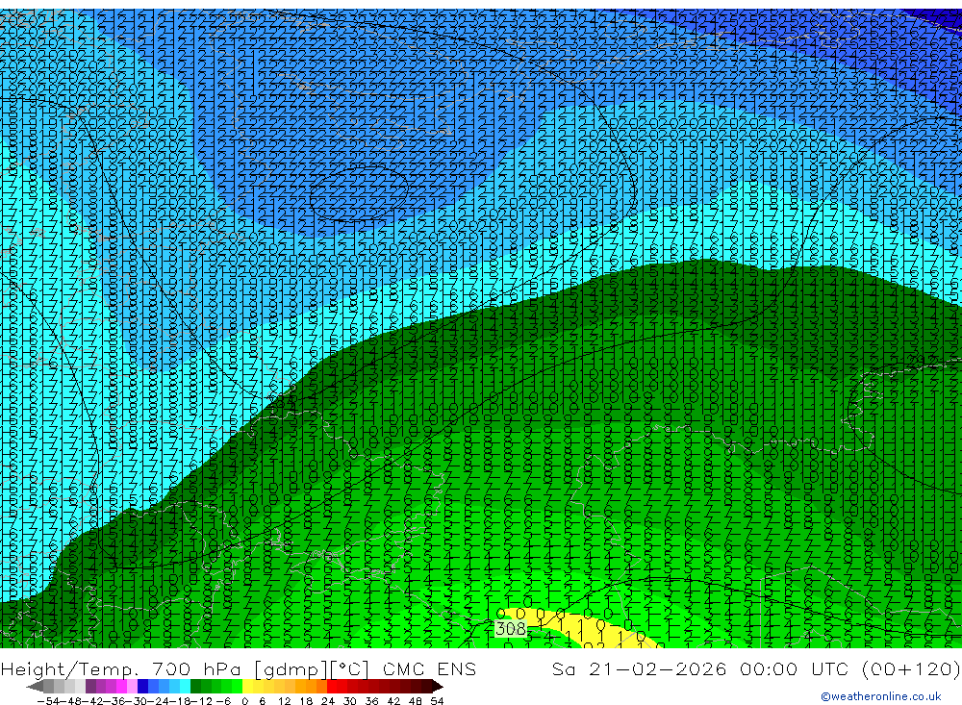Image resolution: width=962 pixels, height=705 pixels.
Task: Pick the dark blue legend swatch
Action: point(142,687)
